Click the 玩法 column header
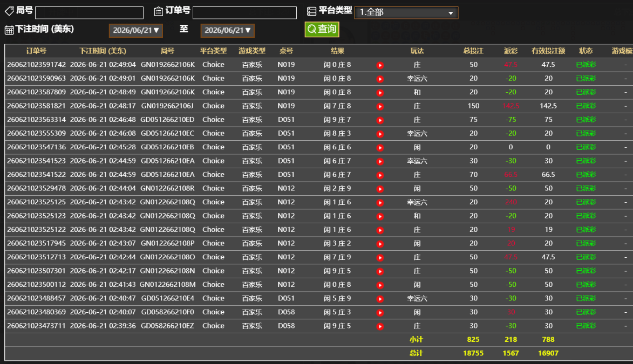 point(417,51)
